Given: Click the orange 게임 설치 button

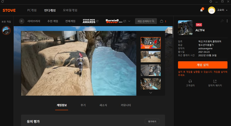Looking at the screenshot, I should (203, 65).
